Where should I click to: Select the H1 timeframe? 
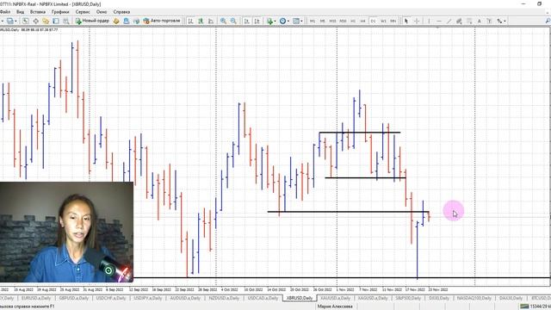point(353,21)
